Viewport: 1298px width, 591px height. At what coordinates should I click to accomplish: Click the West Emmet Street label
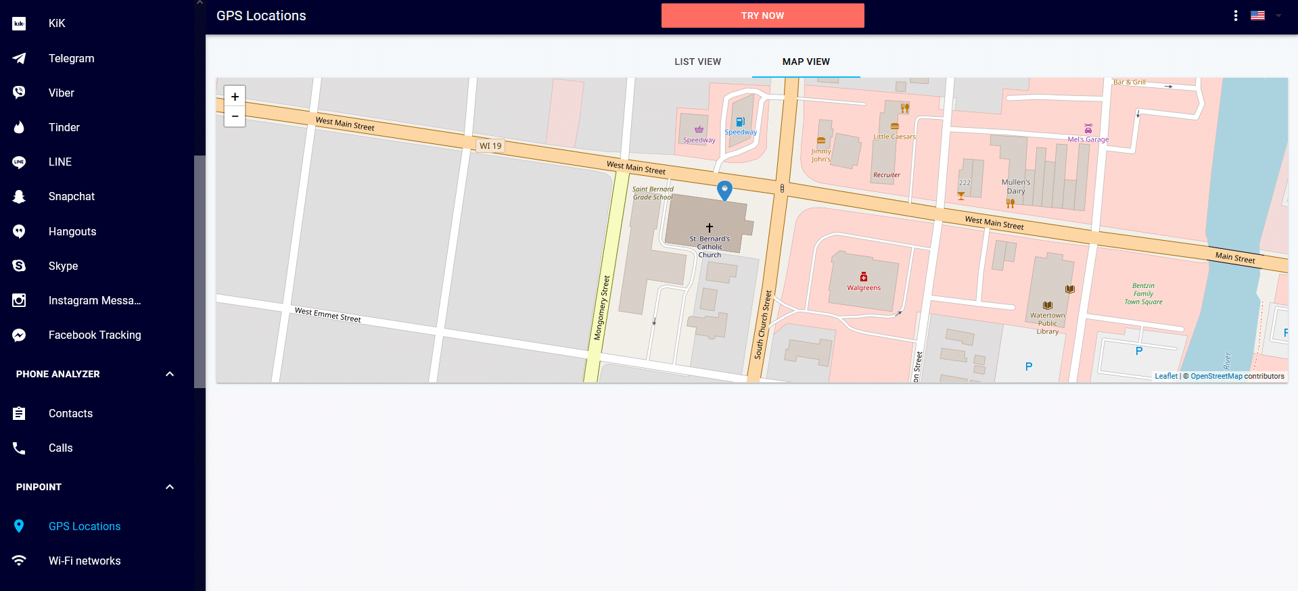[328, 314]
